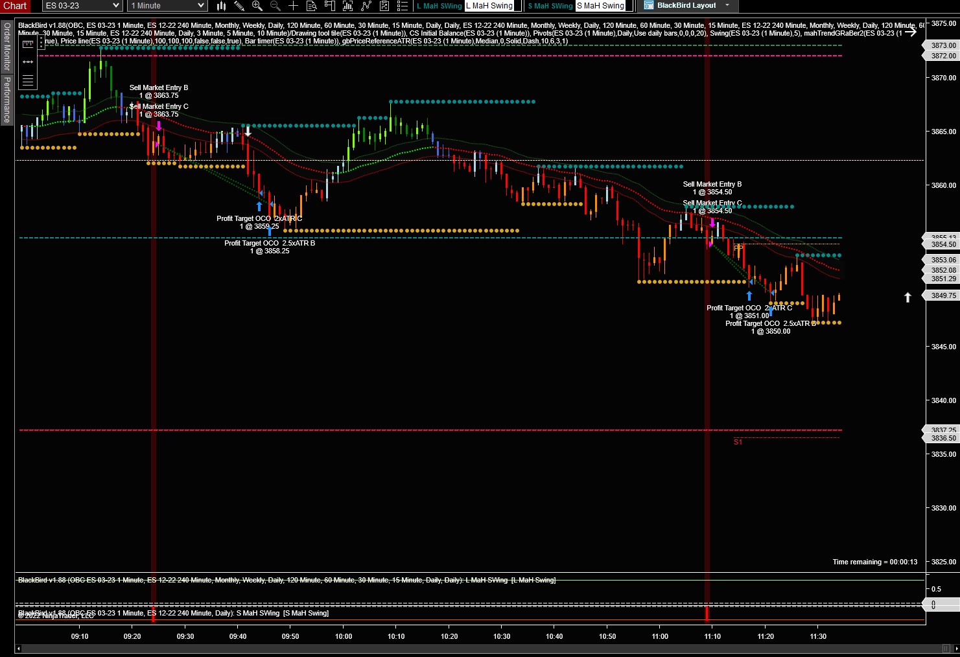Click the Sell Market Entry B 3863.75 label
Viewport: 960px width, 657px height.
pos(159,91)
